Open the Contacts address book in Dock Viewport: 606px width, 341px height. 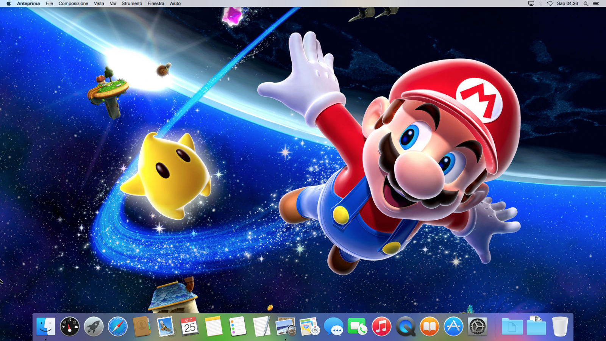142,326
